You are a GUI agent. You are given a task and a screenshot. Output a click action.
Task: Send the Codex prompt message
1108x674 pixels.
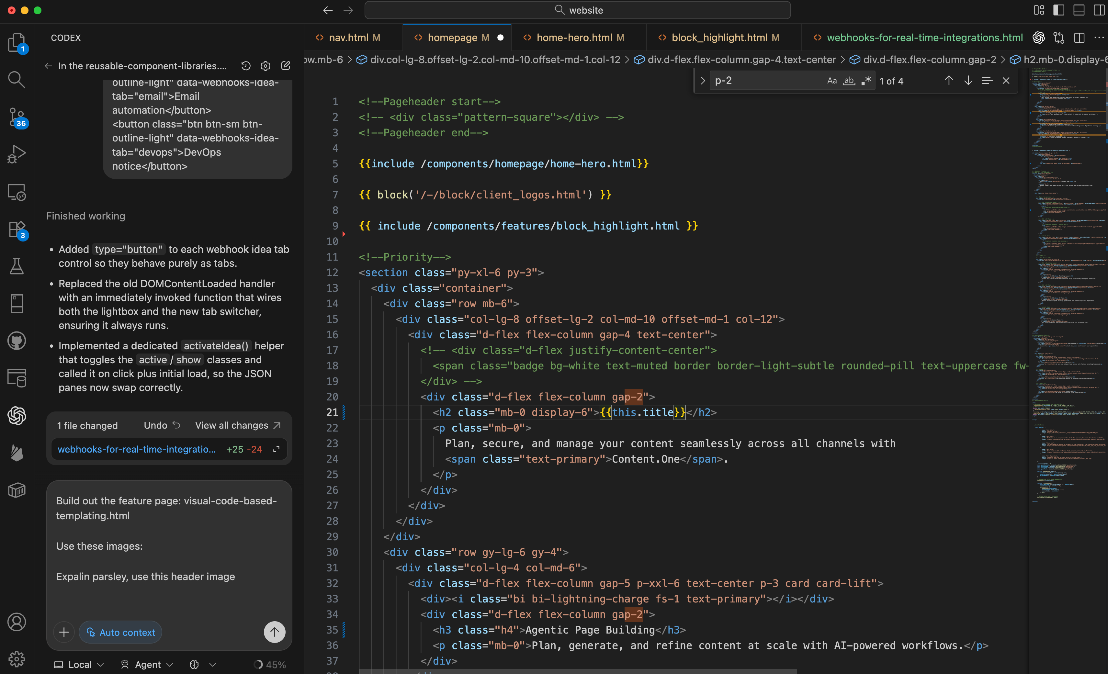274,632
